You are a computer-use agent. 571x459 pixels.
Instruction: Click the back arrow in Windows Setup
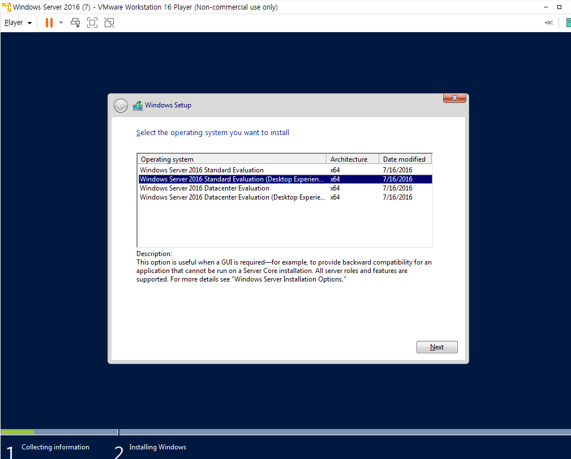coord(121,106)
